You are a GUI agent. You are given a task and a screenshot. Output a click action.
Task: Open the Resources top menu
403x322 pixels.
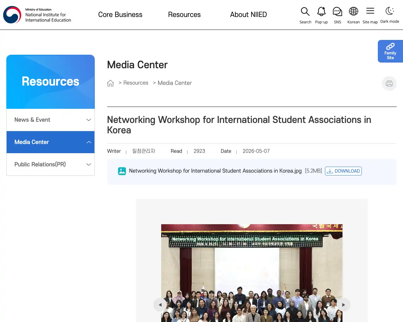click(184, 15)
